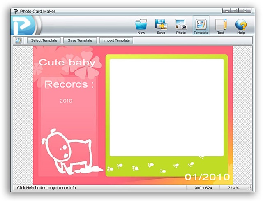
Task: Open the Photo tool
Action: [181, 25]
